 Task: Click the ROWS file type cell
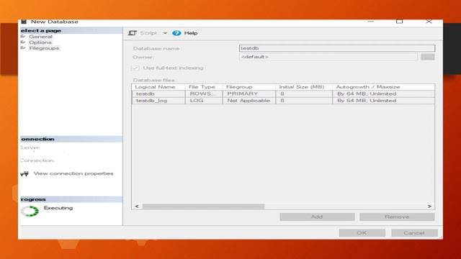(204, 94)
